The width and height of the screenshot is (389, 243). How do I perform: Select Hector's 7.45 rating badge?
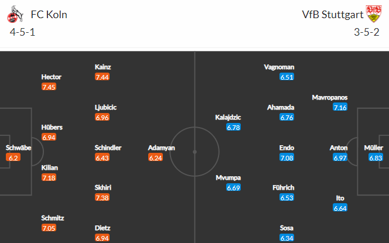pos(49,87)
